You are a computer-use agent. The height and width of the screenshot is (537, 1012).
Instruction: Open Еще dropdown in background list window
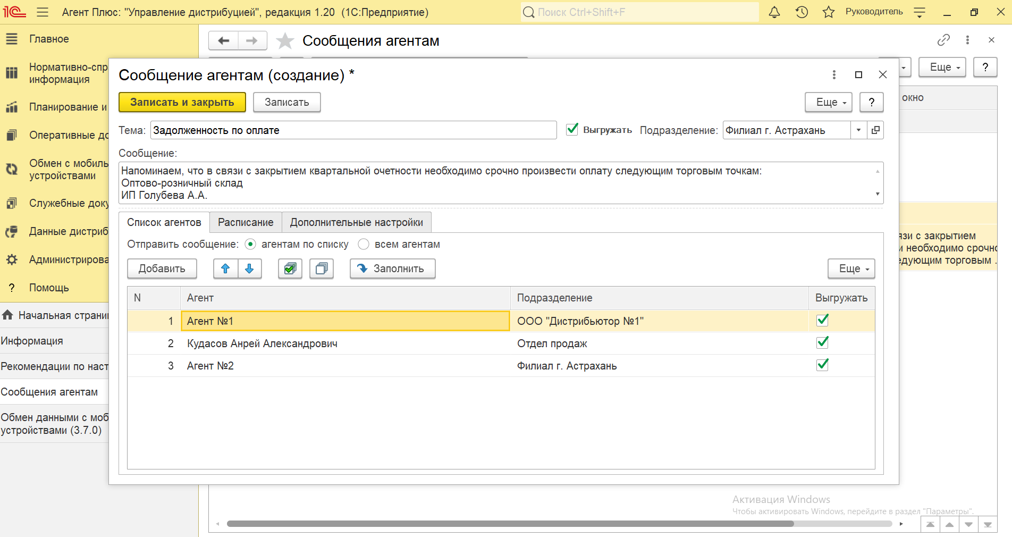942,67
